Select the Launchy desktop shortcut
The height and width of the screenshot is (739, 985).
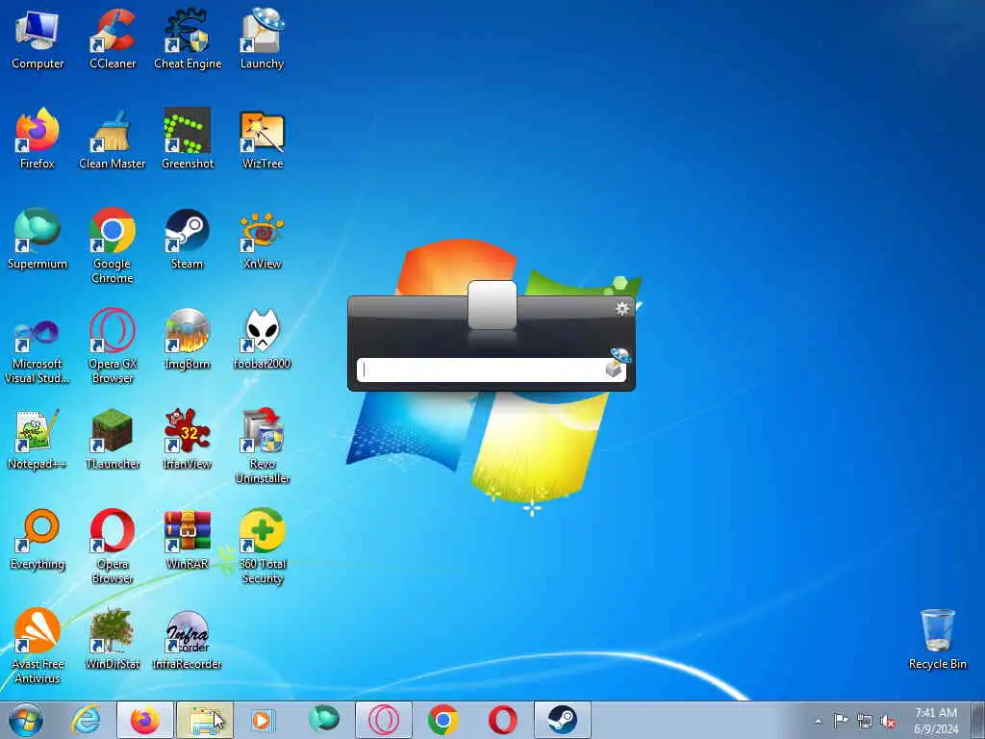coord(262,38)
